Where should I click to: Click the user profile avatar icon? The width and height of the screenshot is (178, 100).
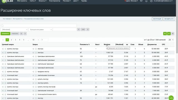pos(151,1)
